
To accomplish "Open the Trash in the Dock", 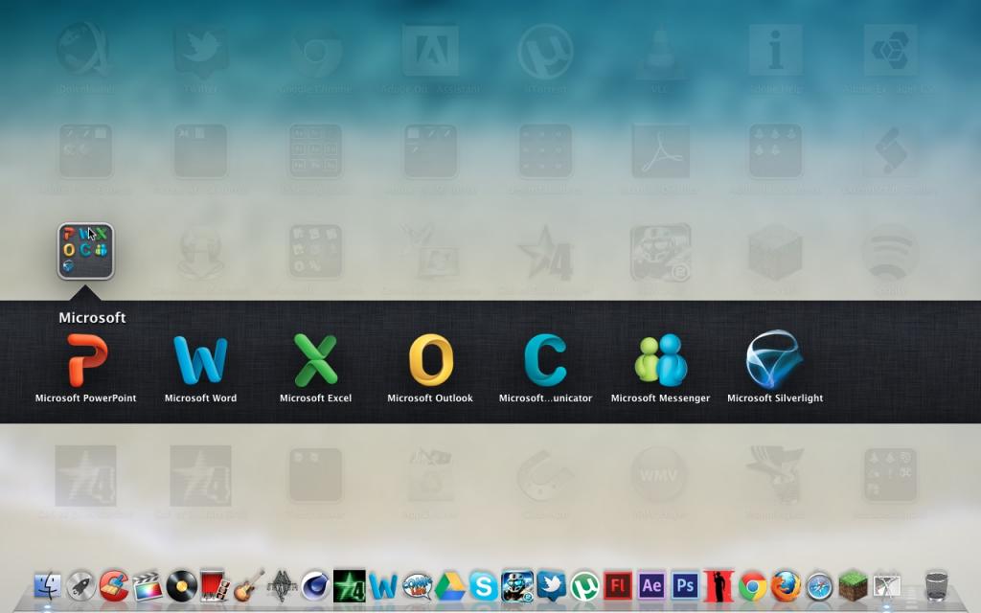I will pyautogui.click(x=937, y=586).
